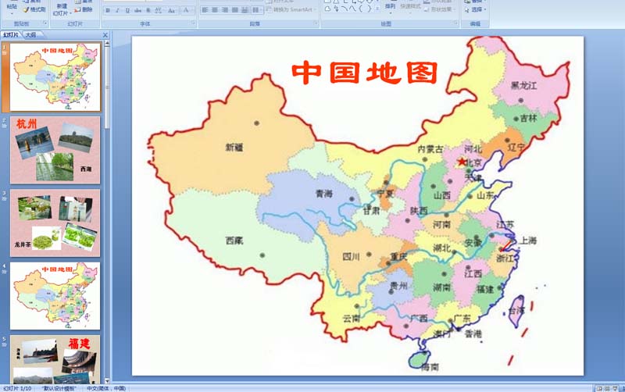Justify text in paragraph group
The width and height of the screenshot is (625, 392).
point(235,10)
